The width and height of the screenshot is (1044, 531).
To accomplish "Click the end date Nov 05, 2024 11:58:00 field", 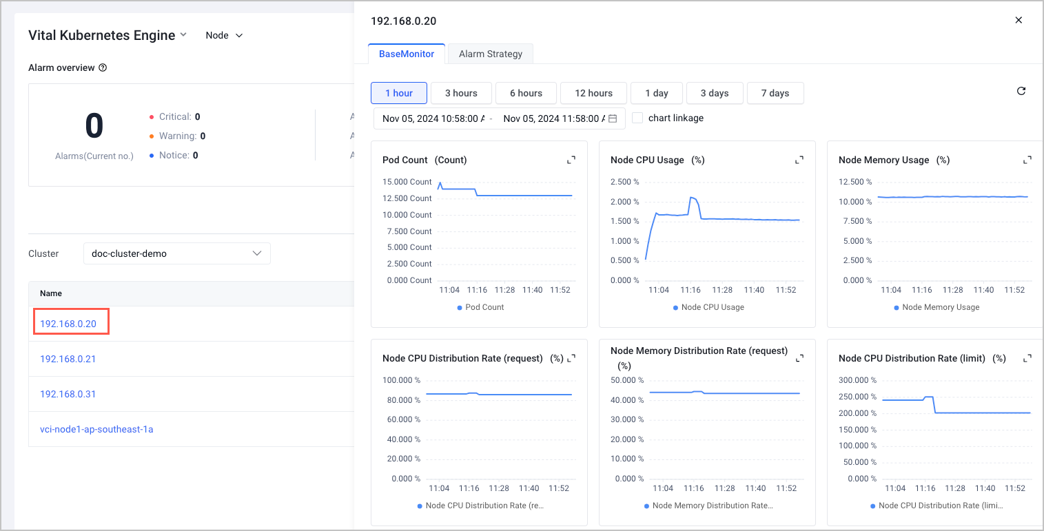I will pos(554,118).
